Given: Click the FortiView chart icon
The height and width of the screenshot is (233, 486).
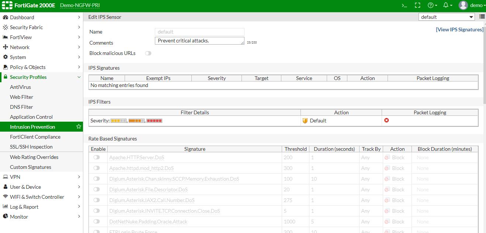Looking at the screenshot, I should [x=6, y=37].
